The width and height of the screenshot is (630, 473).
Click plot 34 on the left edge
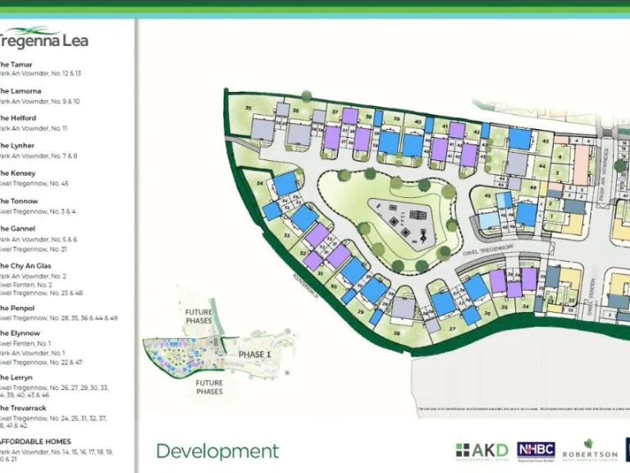259,183
